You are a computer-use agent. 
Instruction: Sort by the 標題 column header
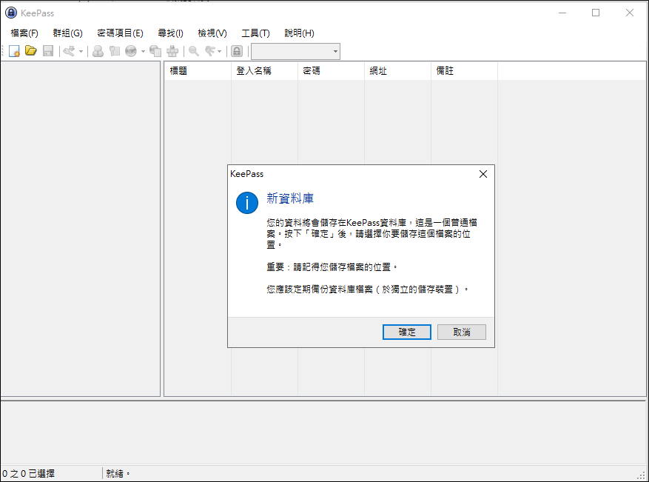(x=198, y=71)
